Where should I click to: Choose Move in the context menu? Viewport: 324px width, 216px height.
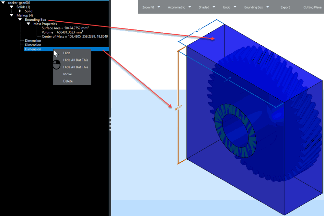pos(67,74)
